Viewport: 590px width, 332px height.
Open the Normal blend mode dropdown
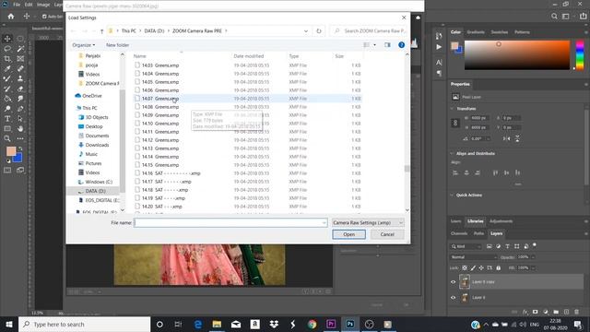click(473, 257)
